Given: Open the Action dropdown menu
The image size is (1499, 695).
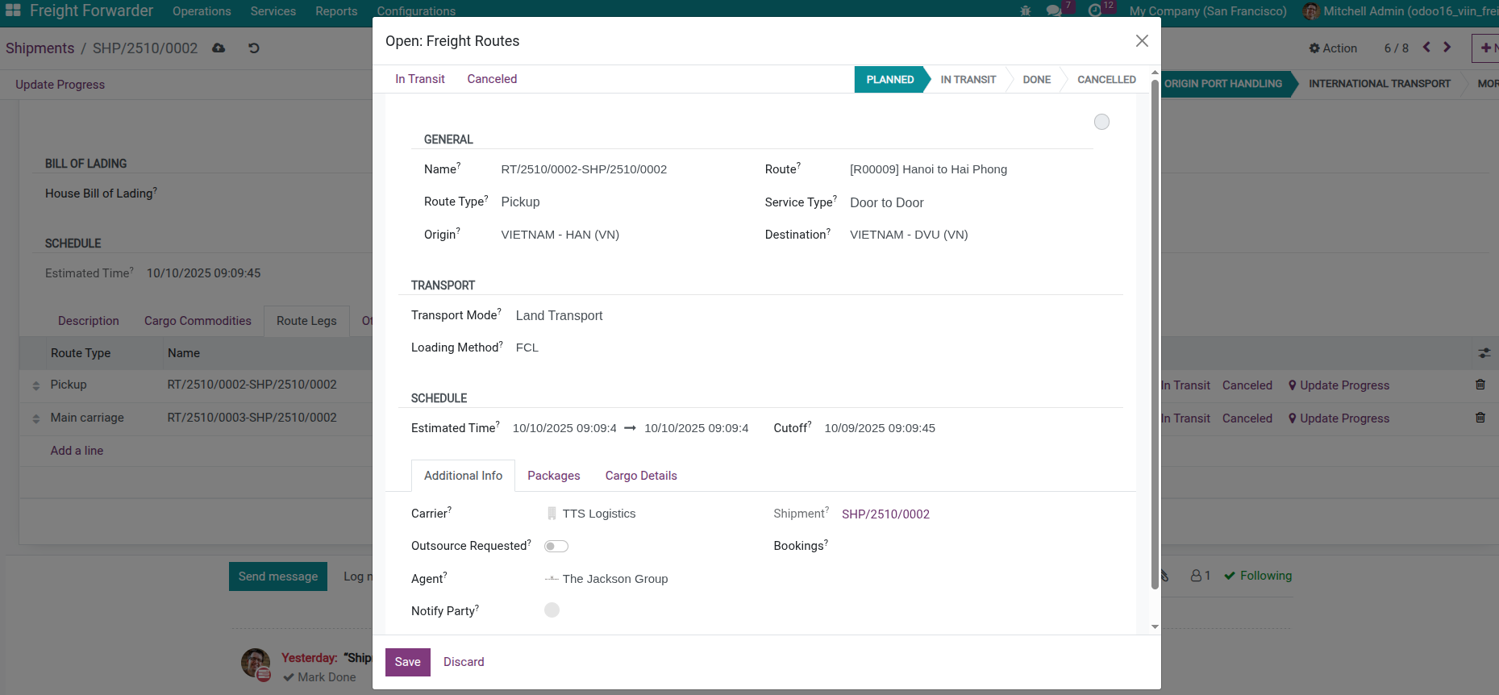Looking at the screenshot, I should (x=1333, y=48).
